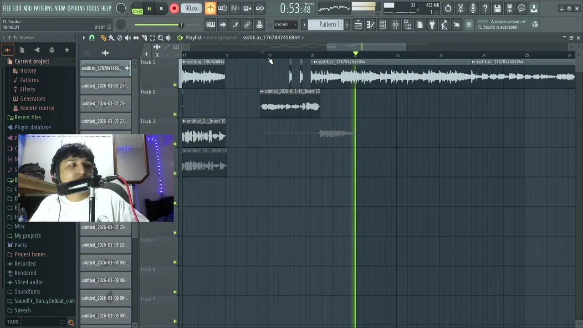This screenshot has width=583, height=328.
Task: Toggle typing keyboard to piano
Action: [x=210, y=25]
